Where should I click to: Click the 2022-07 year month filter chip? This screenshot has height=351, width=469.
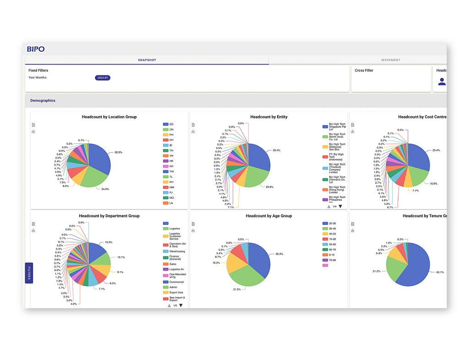[x=103, y=78]
